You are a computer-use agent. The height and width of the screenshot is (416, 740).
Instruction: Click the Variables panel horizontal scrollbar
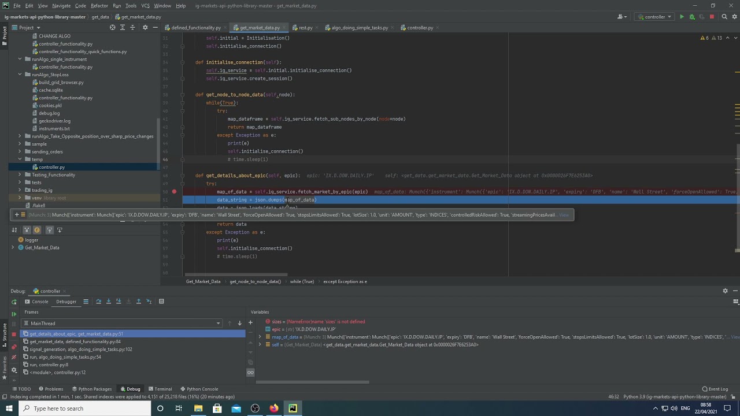click(x=312, y=382)
